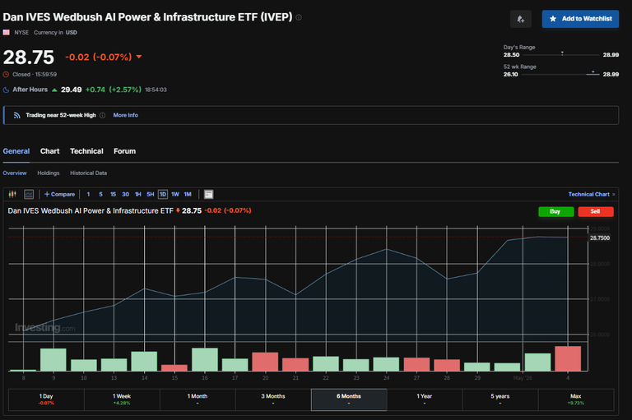632x420 pixels.
Task: Select the Overview sub-tab
Action: pos(15,173)
